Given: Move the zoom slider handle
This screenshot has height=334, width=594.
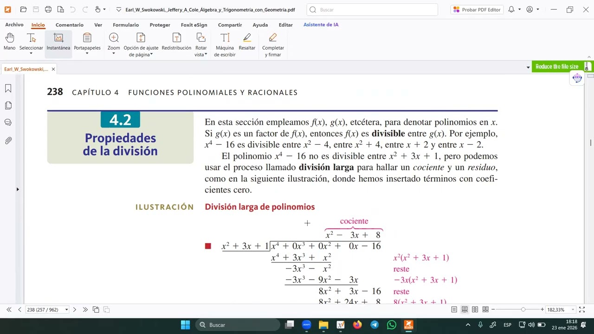Looking at the screenshot, I should pos(523,309).
